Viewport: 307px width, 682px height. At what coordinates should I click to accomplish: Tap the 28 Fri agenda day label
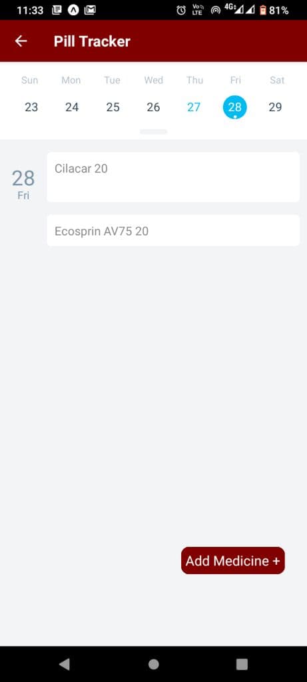(23, 184)
